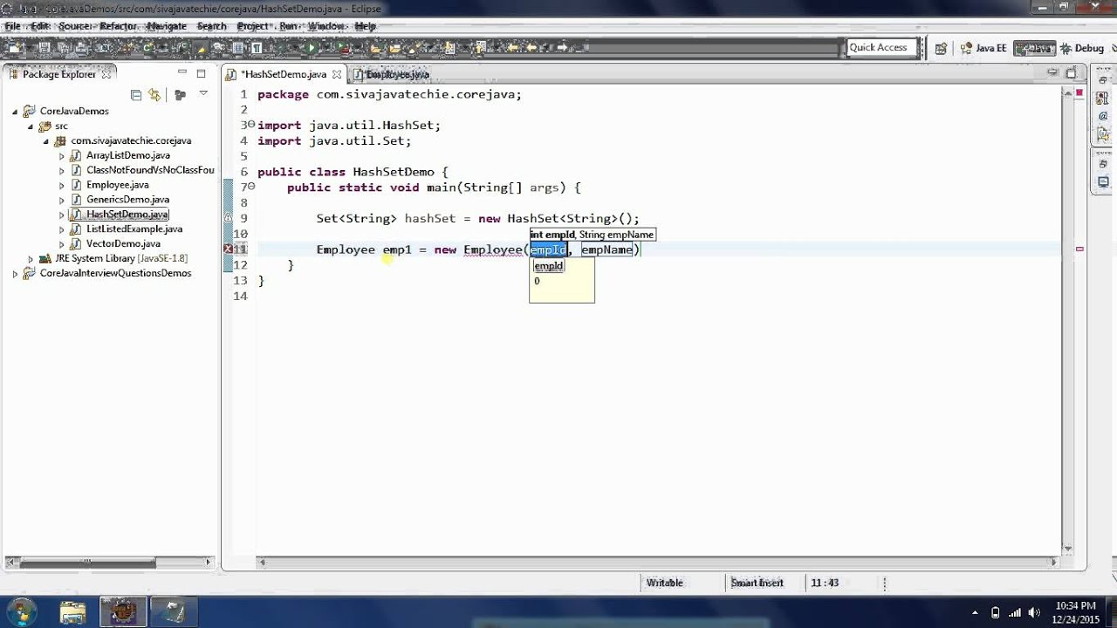Select HashSetDemo.java in Package Explorer
1117x628 pixels.
(127, 215)
